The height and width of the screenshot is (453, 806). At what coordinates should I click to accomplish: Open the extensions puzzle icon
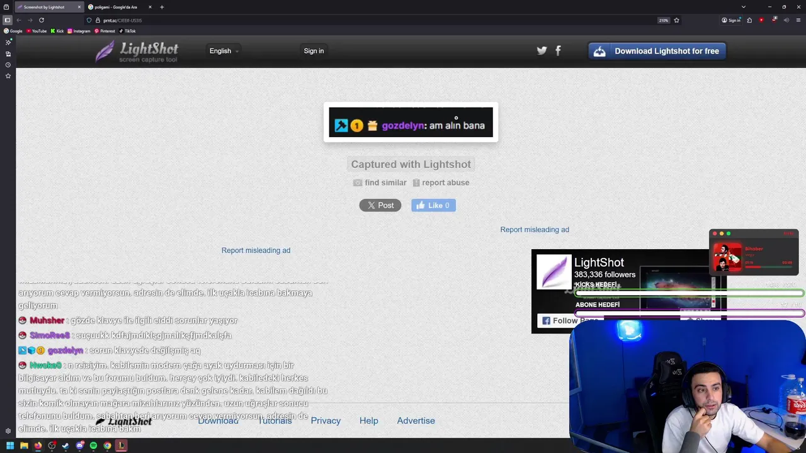[749, 20]
